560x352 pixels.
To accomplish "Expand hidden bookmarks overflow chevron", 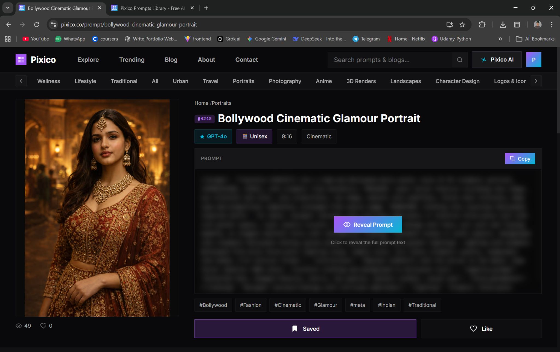I will point(500,39).
